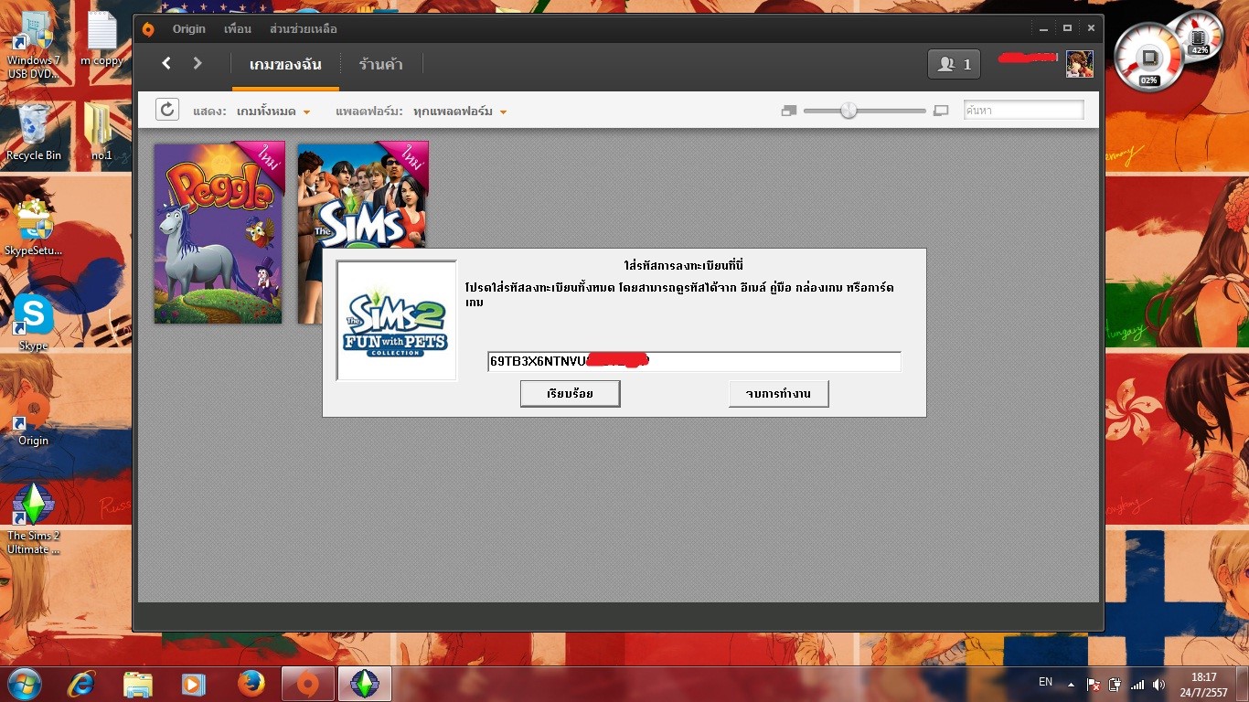Open the Origin menu
Viewport: 1249px width, 702px height.
pyautogui.click(x=189, y=28)
